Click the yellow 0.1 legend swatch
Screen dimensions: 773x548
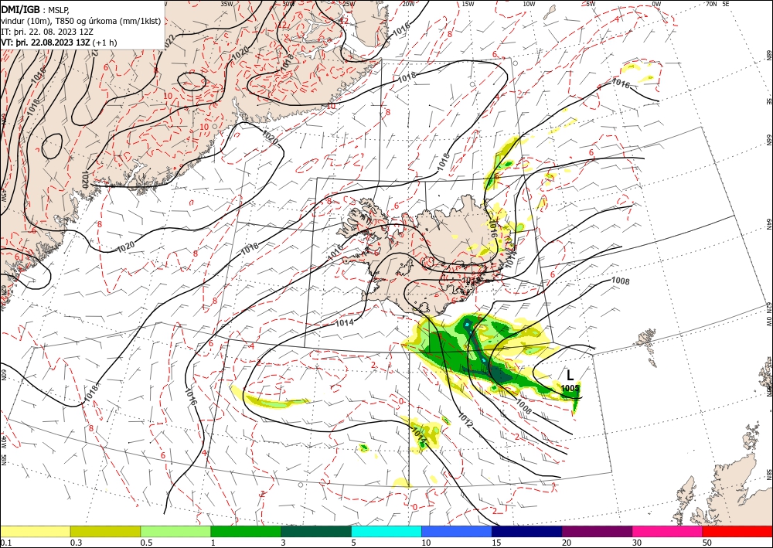(35, 531)
